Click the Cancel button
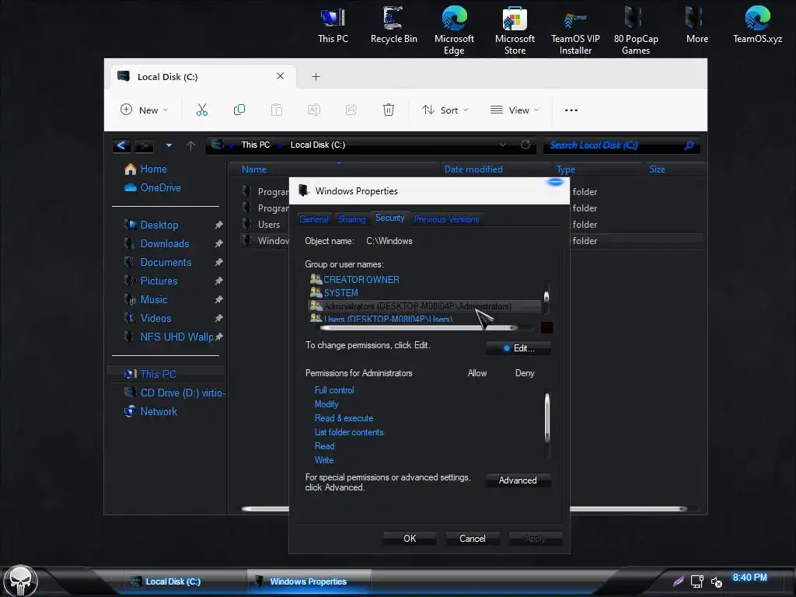 click(x=473, y=539)
